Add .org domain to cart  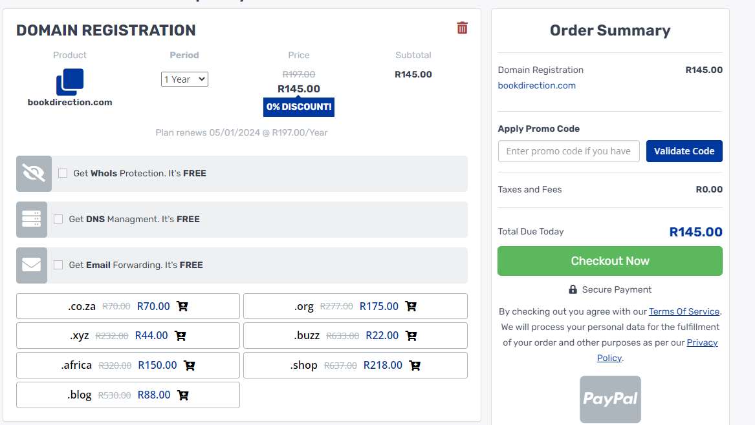pyautogui.click(x=411, y=306)
